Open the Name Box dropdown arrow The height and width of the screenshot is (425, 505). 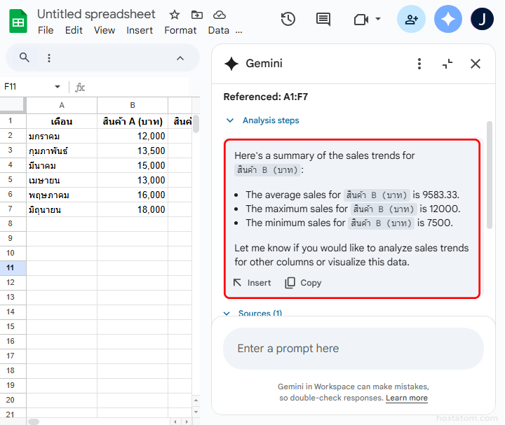pyautogui.click(x=58, y=87)
